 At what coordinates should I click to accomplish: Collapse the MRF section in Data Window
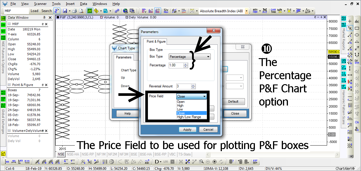pyautogui.click(x=9, y=24)
